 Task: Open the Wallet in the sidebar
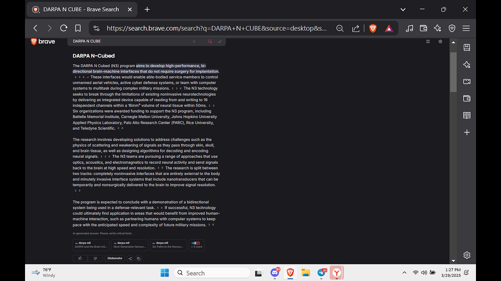pyautogui.click(x=467, y=98)
